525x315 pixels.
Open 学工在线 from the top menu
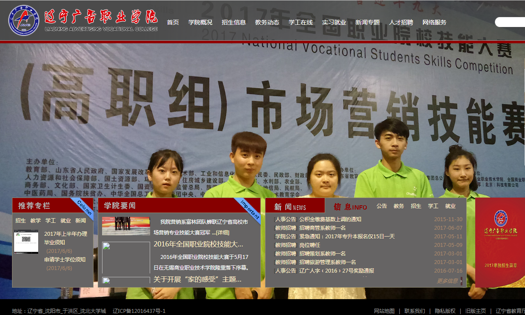[301, 22]
